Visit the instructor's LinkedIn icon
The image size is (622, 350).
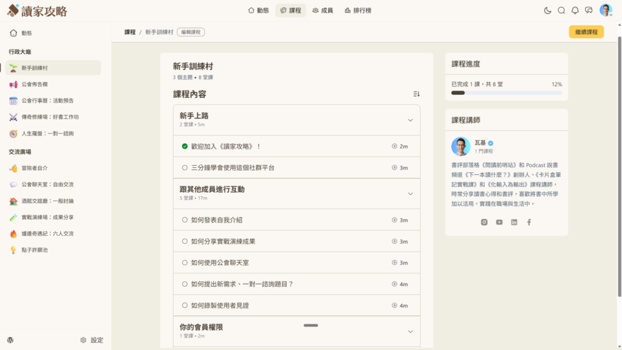coord(514,222)
